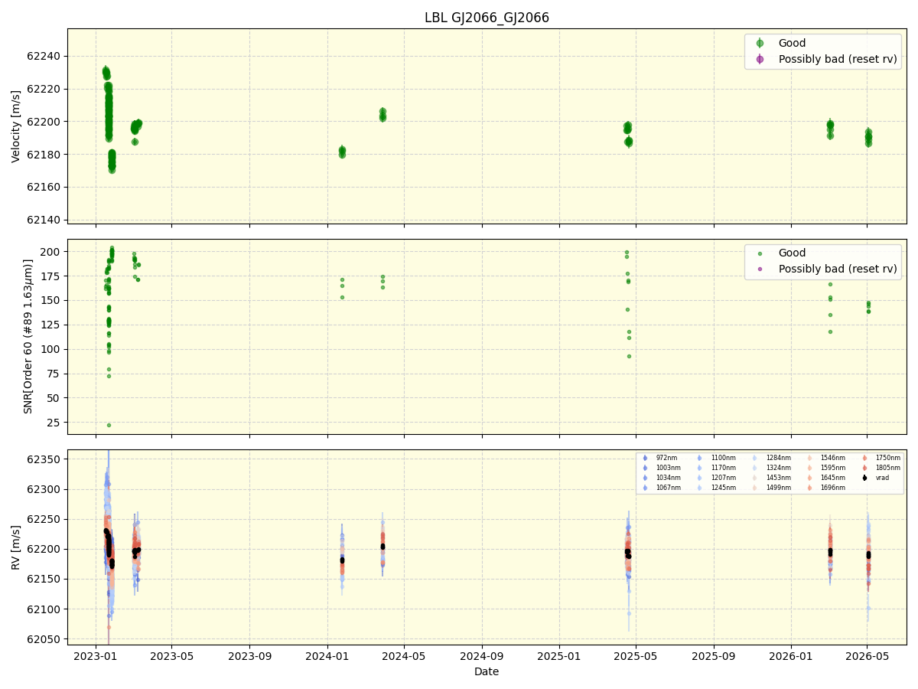Click the 62180 velocity tick label
Viewport: 918px width, 689px height.
[45, 155]
